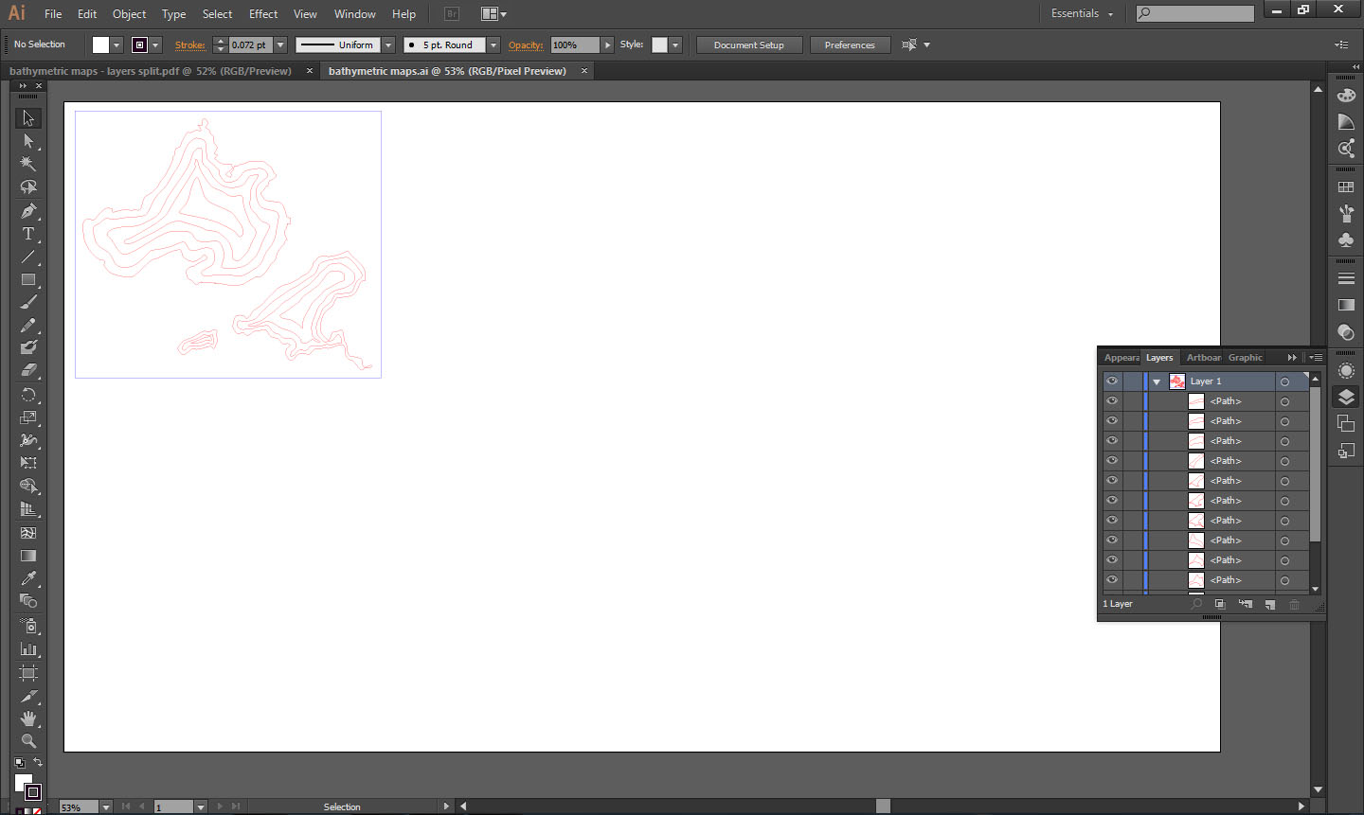Click the Document Setup button
The height and width of the screenshot is (815, 1364).
click(x=749, y=44)
